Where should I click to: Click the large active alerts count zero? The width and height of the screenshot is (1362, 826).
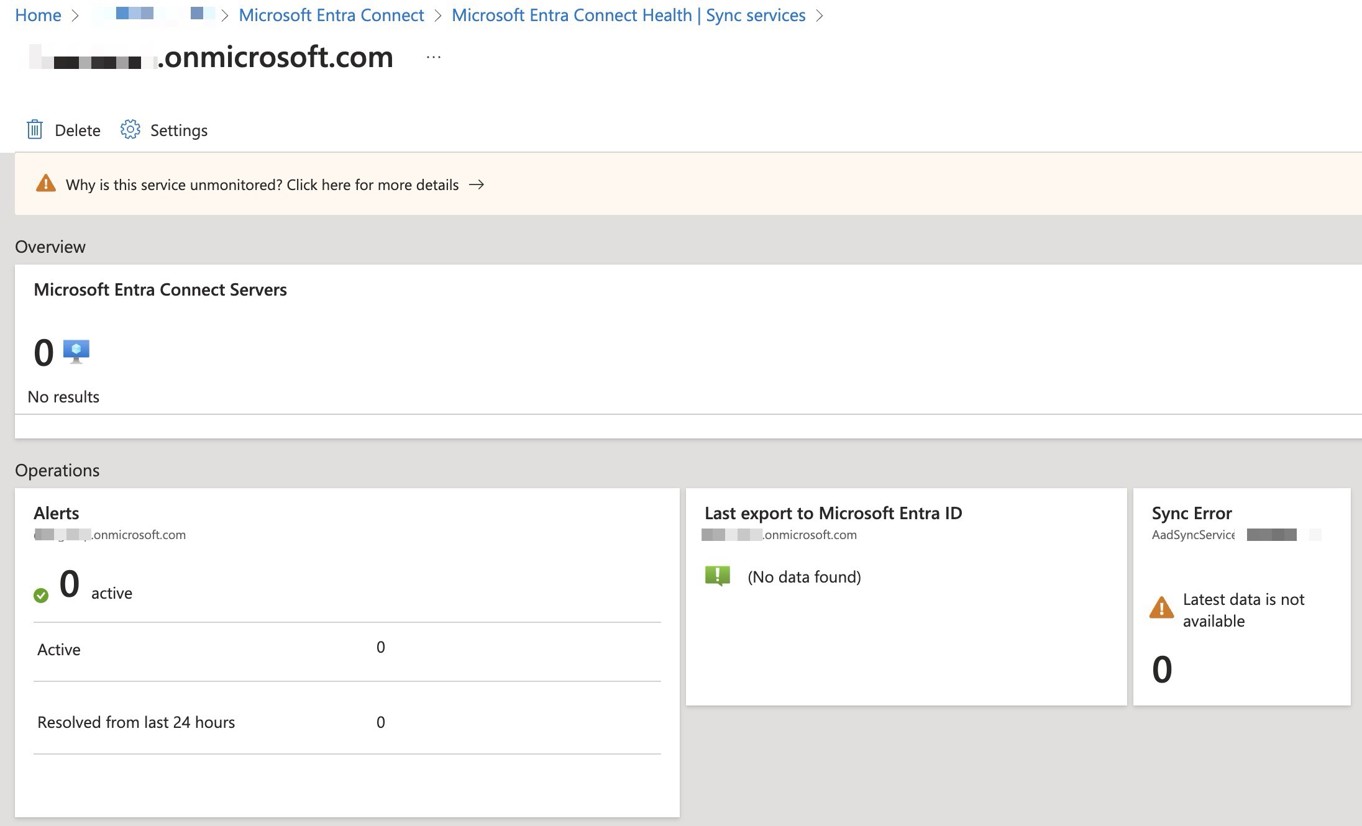tap(70, 584)
